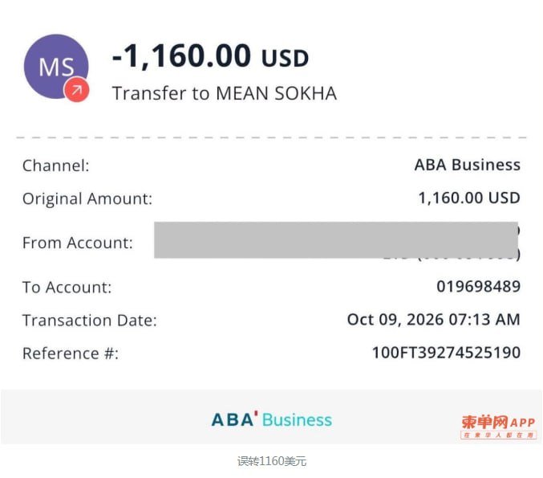Click Transfer to MEAN SOKHA text
543x478 pixels.
click(x=225, y=93)
